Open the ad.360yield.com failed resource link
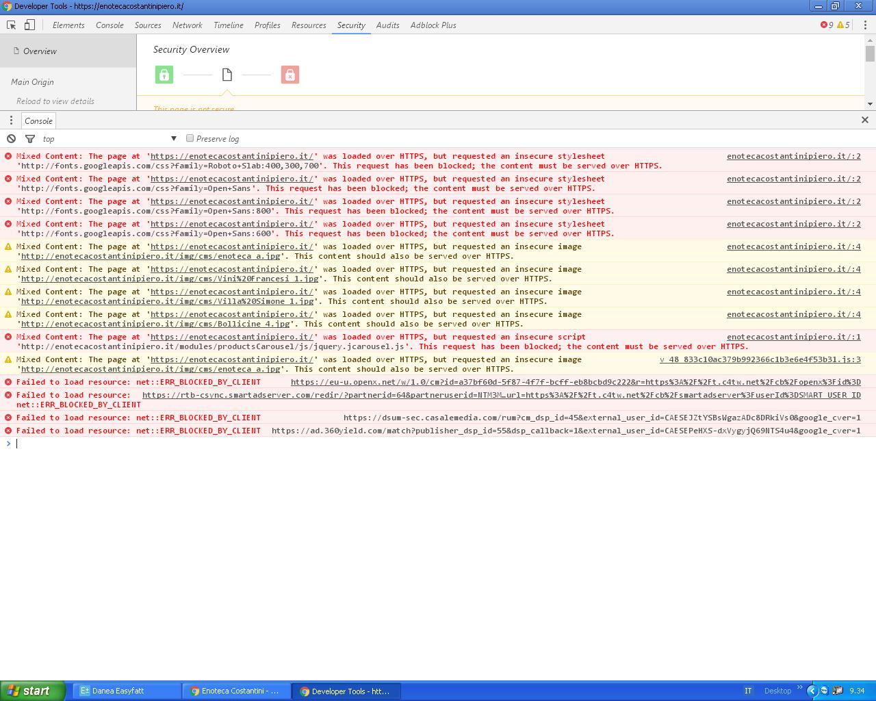The height and width of the screenshot is (701, 876). [566, 431]
